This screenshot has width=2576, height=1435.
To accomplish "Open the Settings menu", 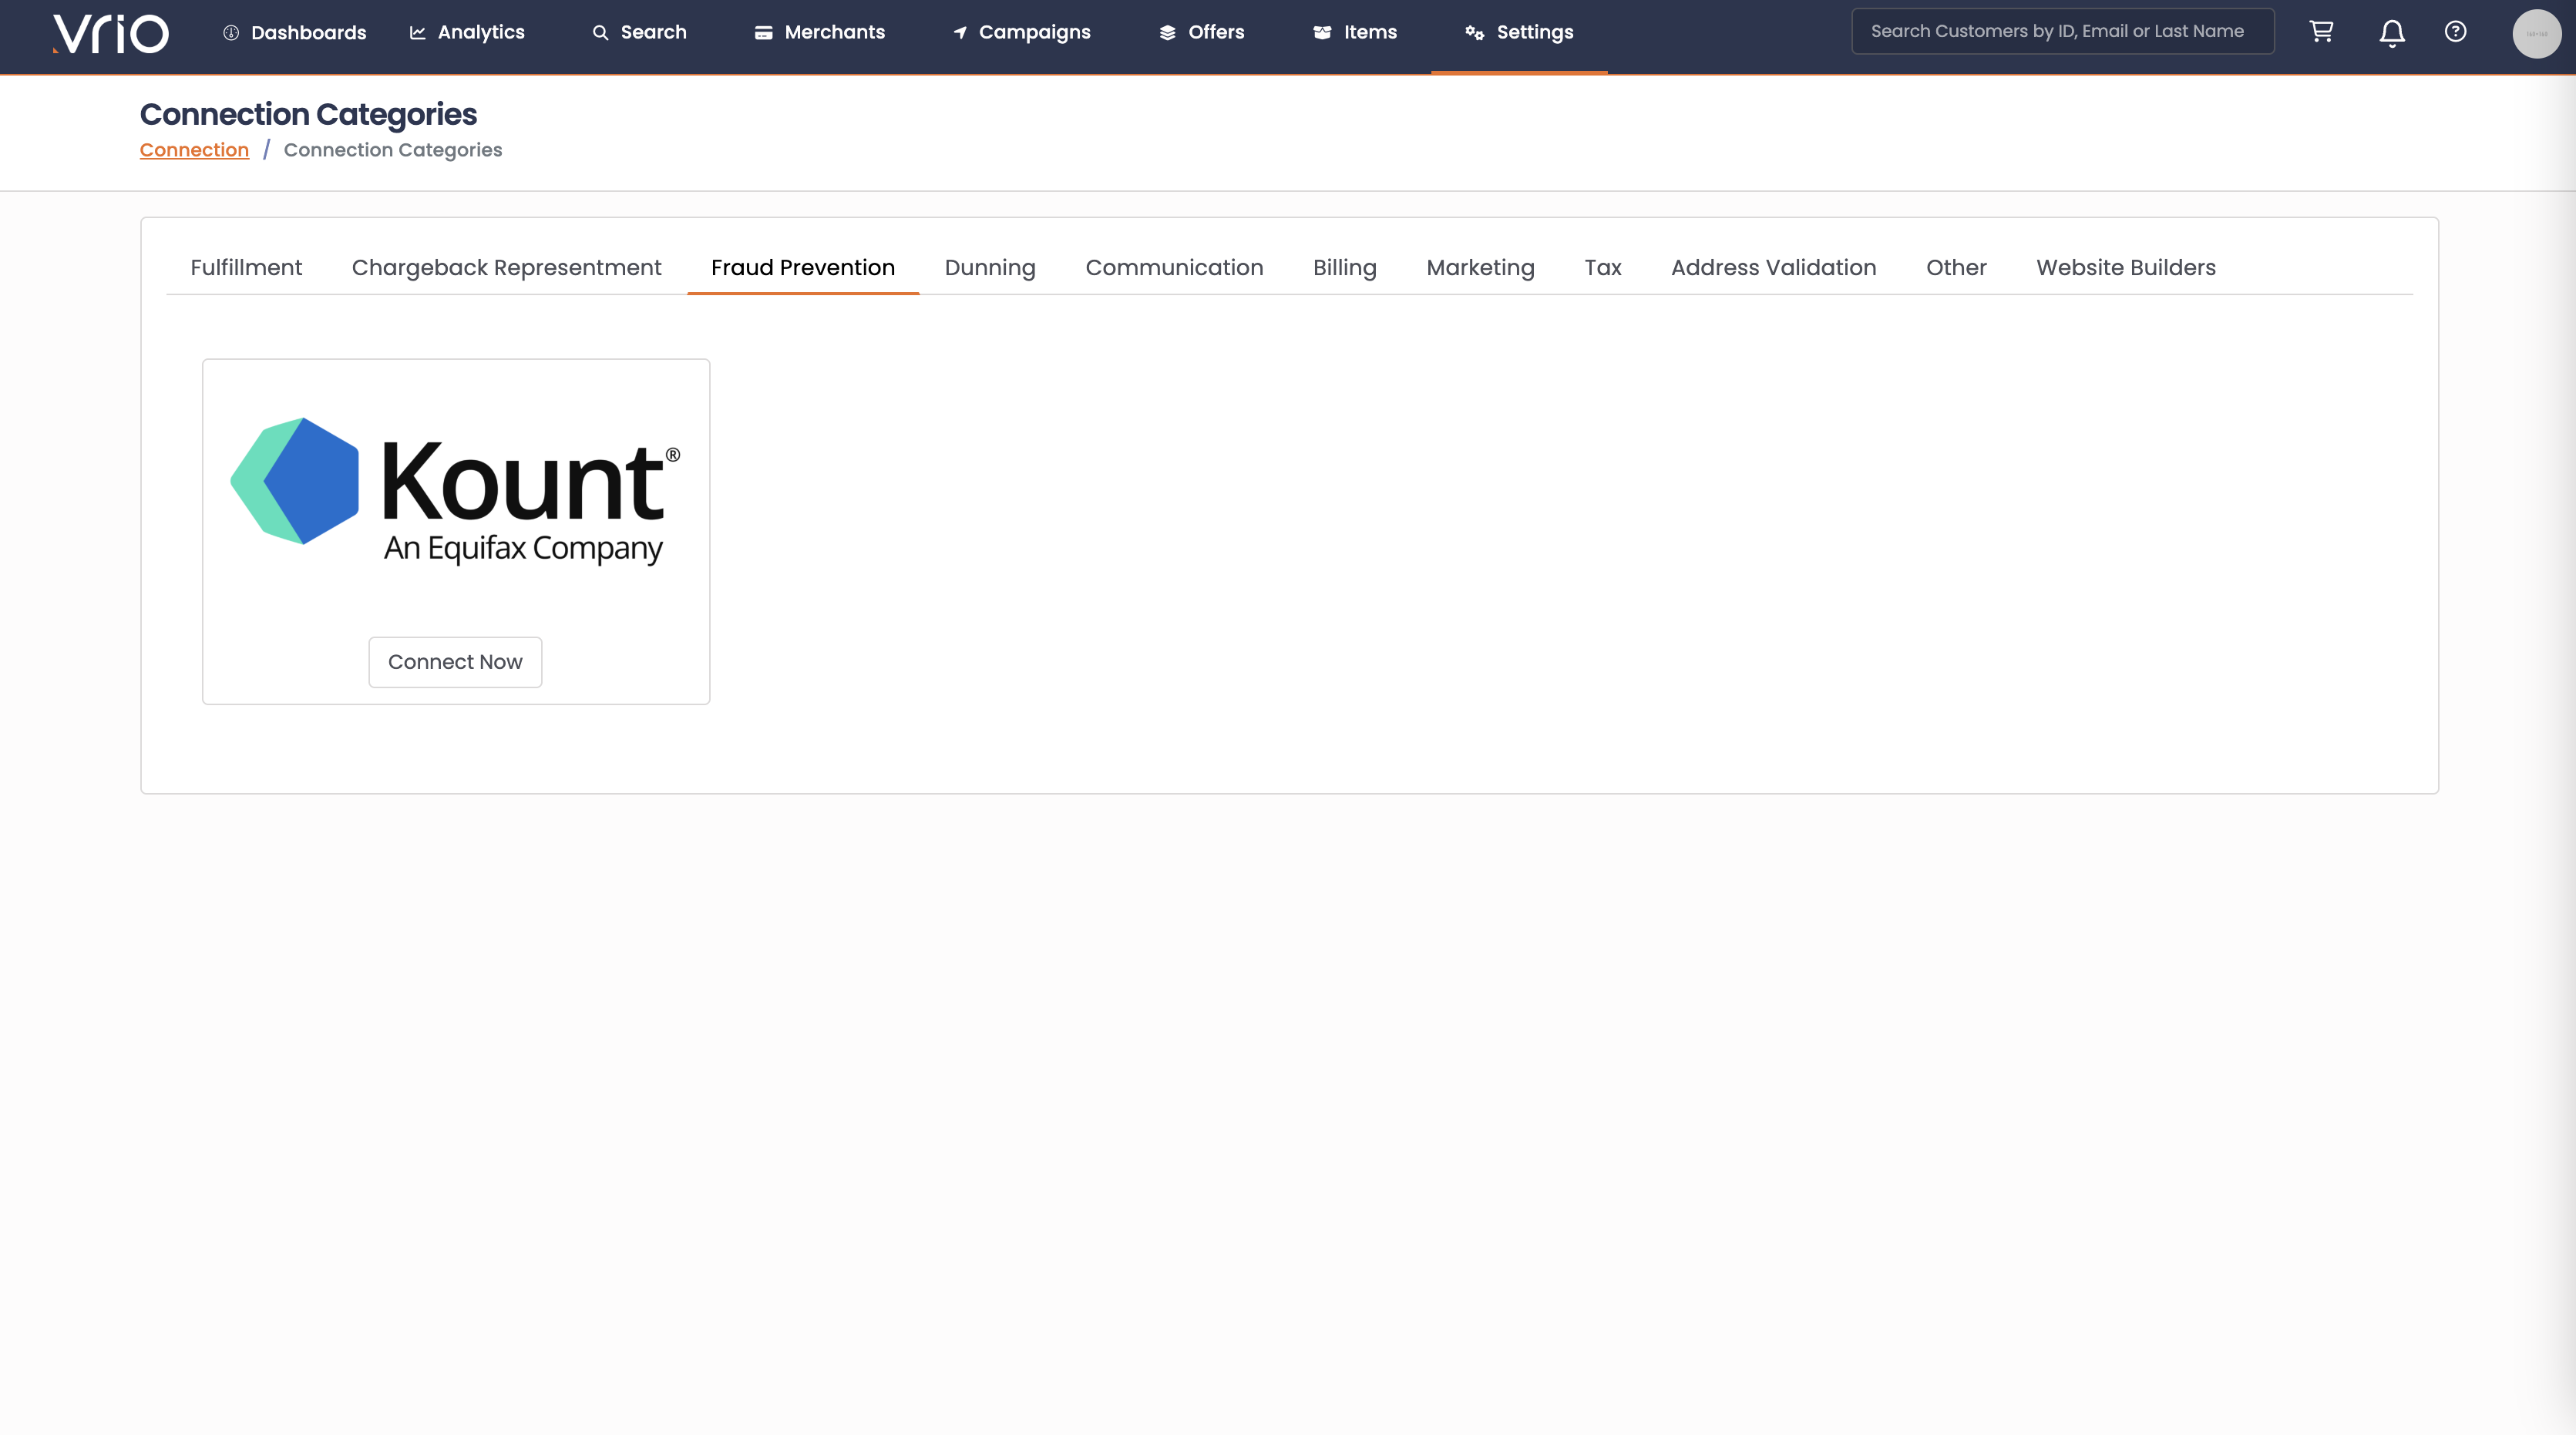I will point(1519,32).
